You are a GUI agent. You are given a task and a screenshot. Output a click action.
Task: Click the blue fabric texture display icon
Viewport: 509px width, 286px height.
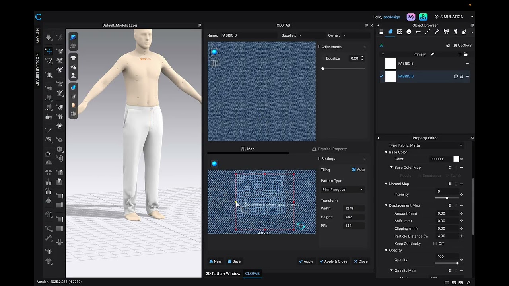click(73, 87)
